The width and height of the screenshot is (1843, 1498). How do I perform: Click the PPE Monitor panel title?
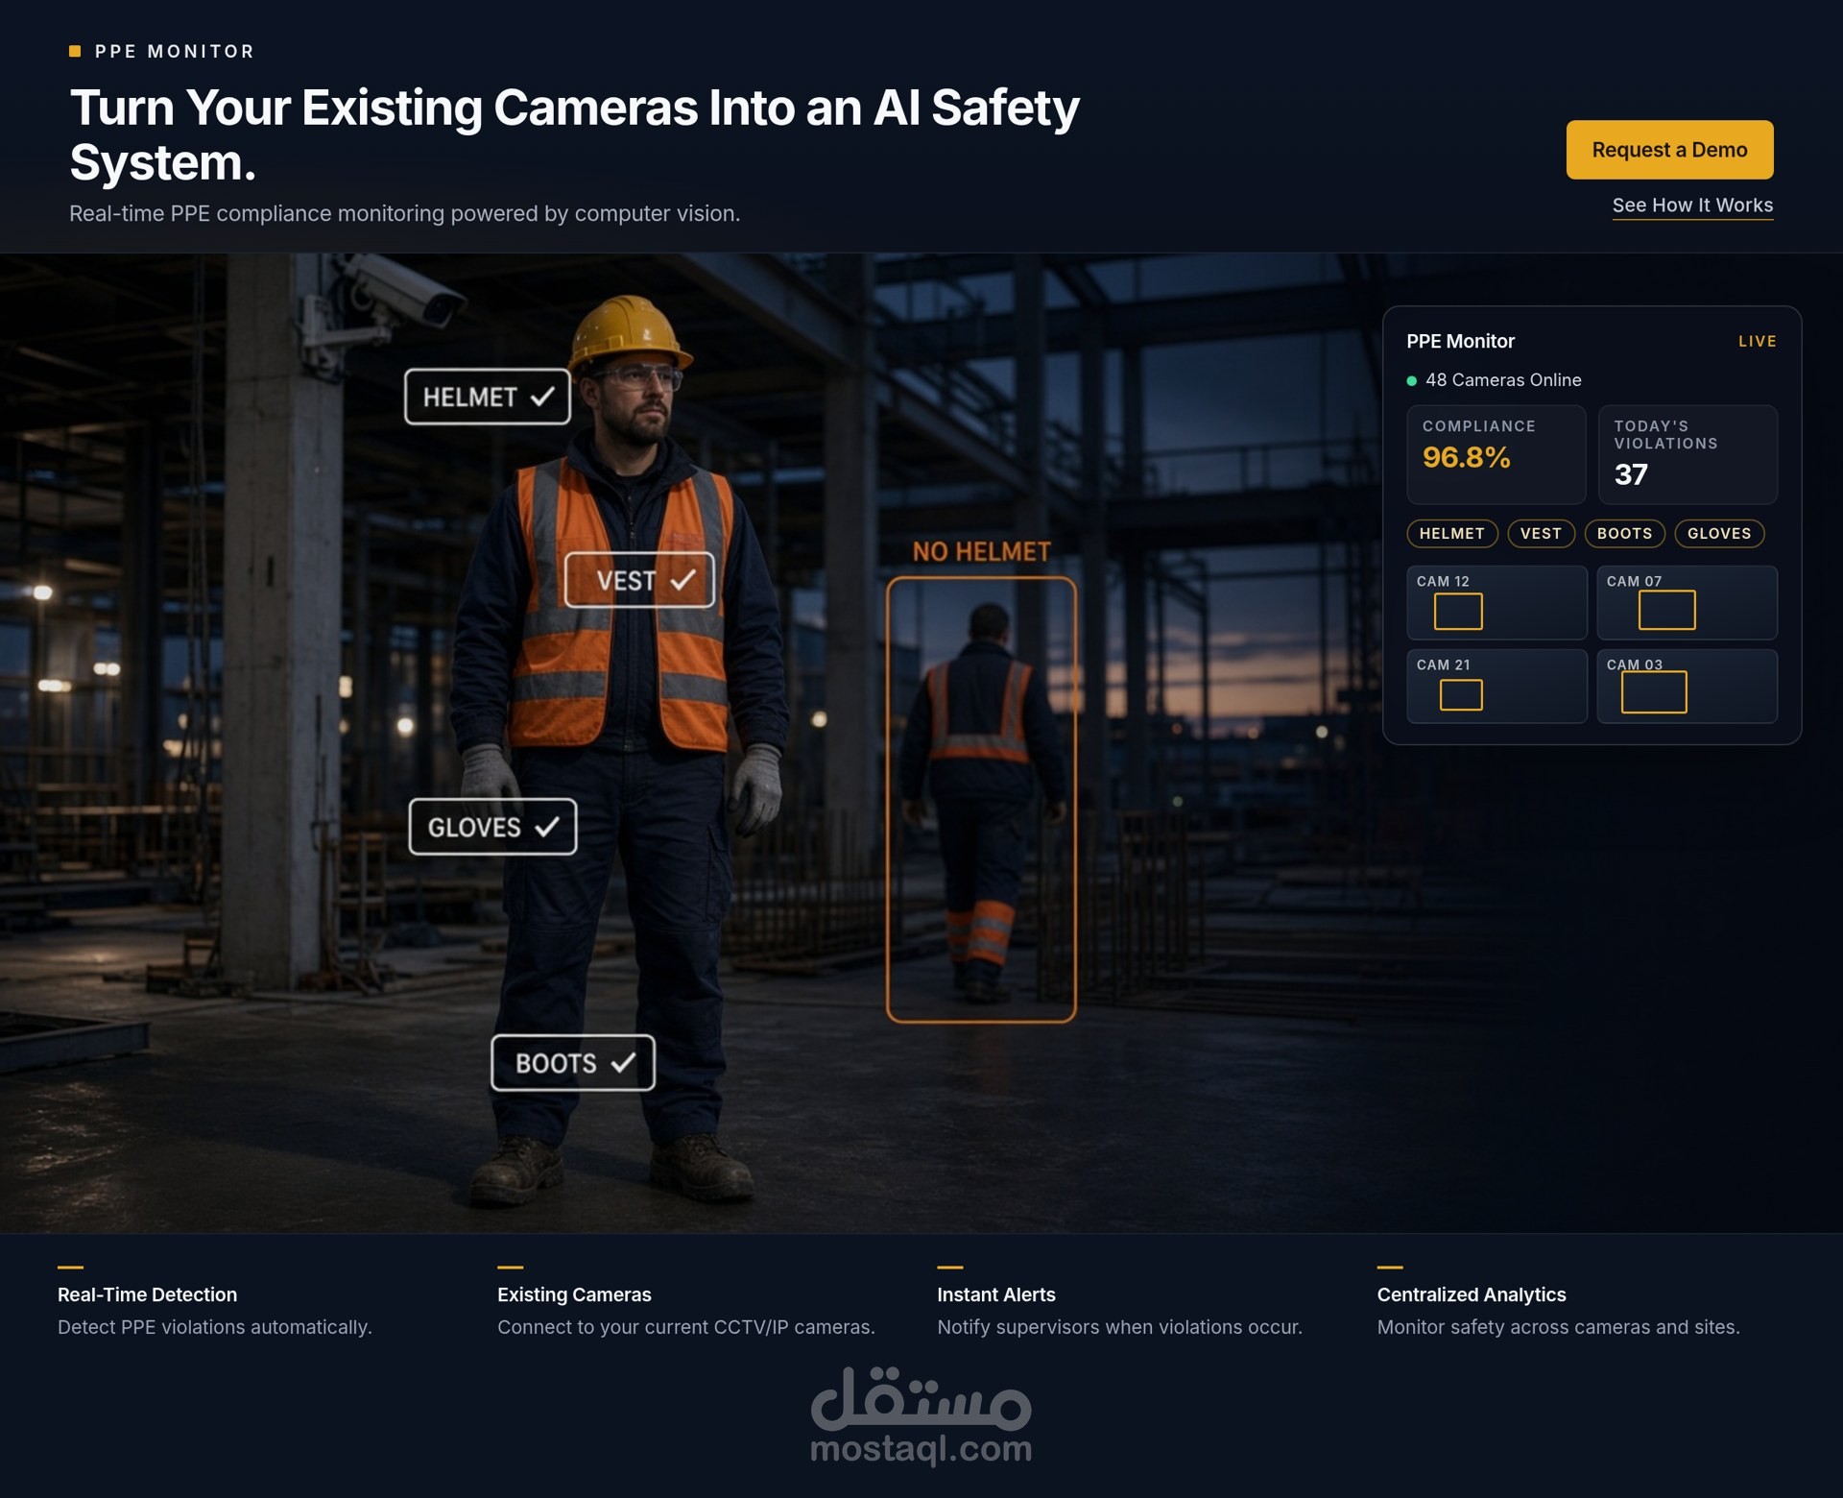point(1460,341)
